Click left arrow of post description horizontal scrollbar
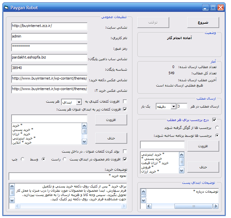Image resolution: width=231 pixels, height=218 pixels. click(149, 206)
